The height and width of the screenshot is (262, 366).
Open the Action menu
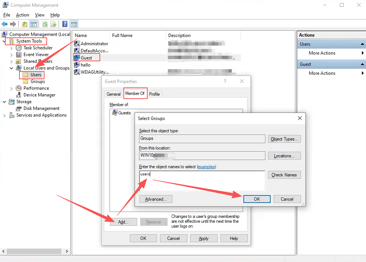point(22,15)
